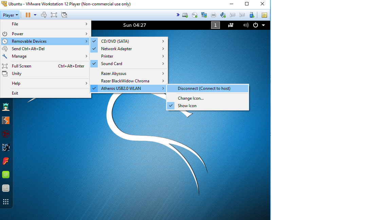The image size is (391, 220).
Task: Click the Sun 04:27 clock in guest panel
Action: click(x=134, y=25)
